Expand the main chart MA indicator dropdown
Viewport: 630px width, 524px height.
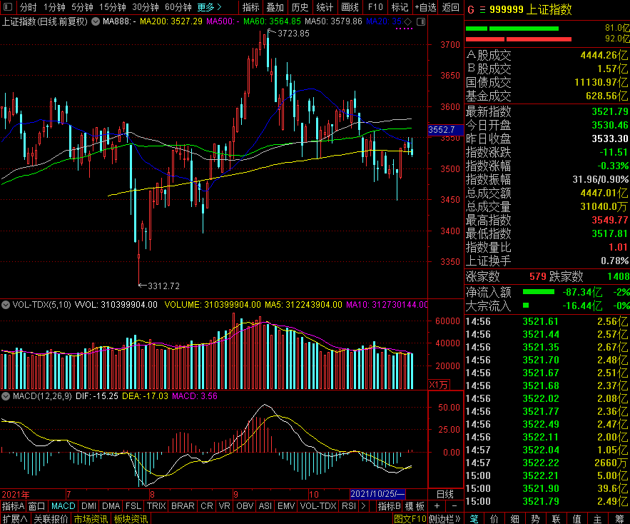[96, 21]
